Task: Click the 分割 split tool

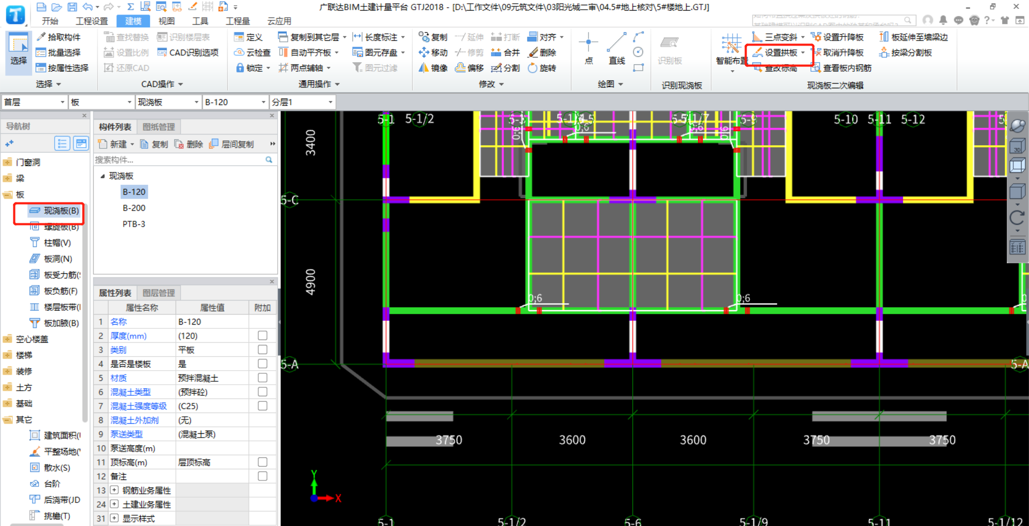Action: (x=505, y=68)
